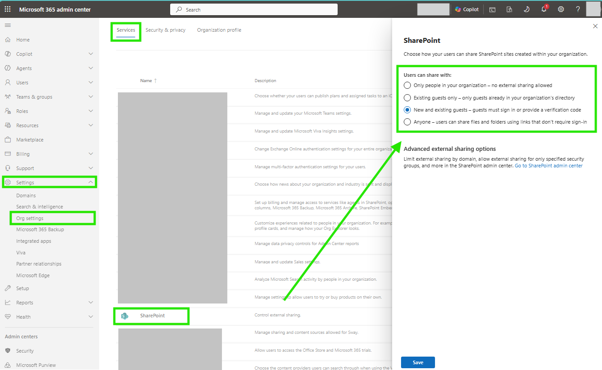Click the Copilot button in header
The image size is (602, 370).
[467, 9]
